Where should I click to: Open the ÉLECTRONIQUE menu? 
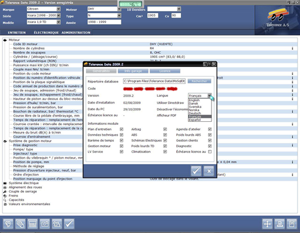[46, 33]
